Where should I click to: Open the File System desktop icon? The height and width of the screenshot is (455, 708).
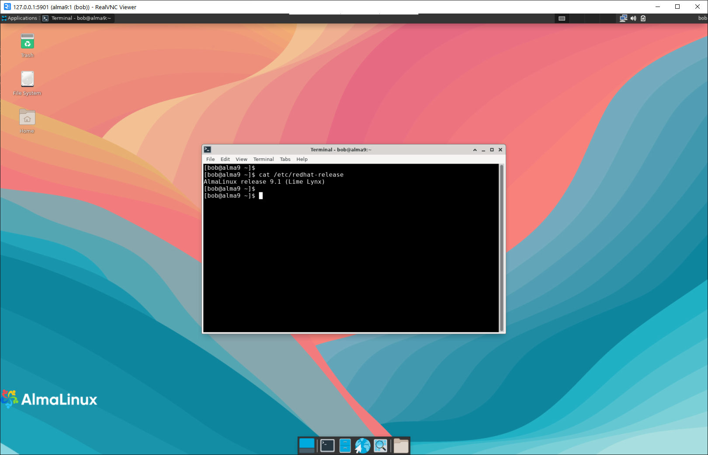[27, 83]
